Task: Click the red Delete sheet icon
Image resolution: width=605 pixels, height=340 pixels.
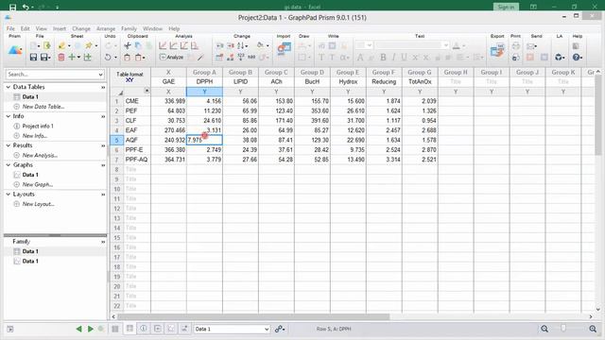Action: tap(60, 58)
